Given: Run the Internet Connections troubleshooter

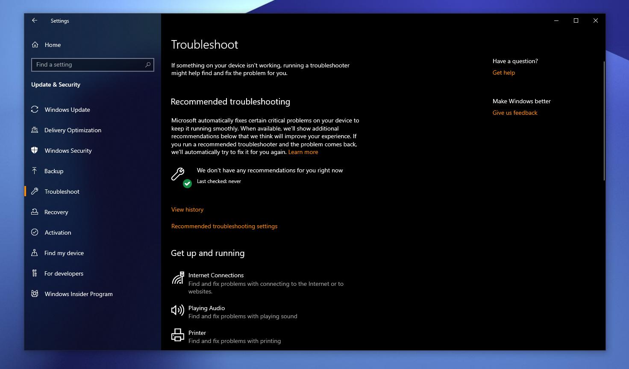Looking at the screenshot, I should pos(265,283).
